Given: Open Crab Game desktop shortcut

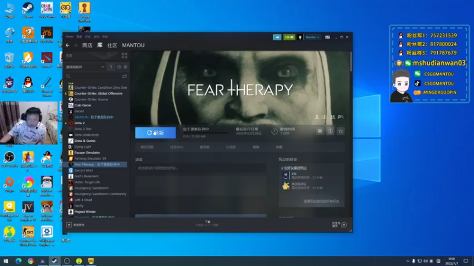Looking at the screenshot, I should 47,10.
